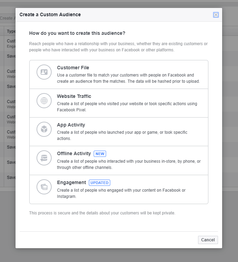238x262 pixels.
Task: Click the Customer File description about hashed data
Action: pos(128,78)
